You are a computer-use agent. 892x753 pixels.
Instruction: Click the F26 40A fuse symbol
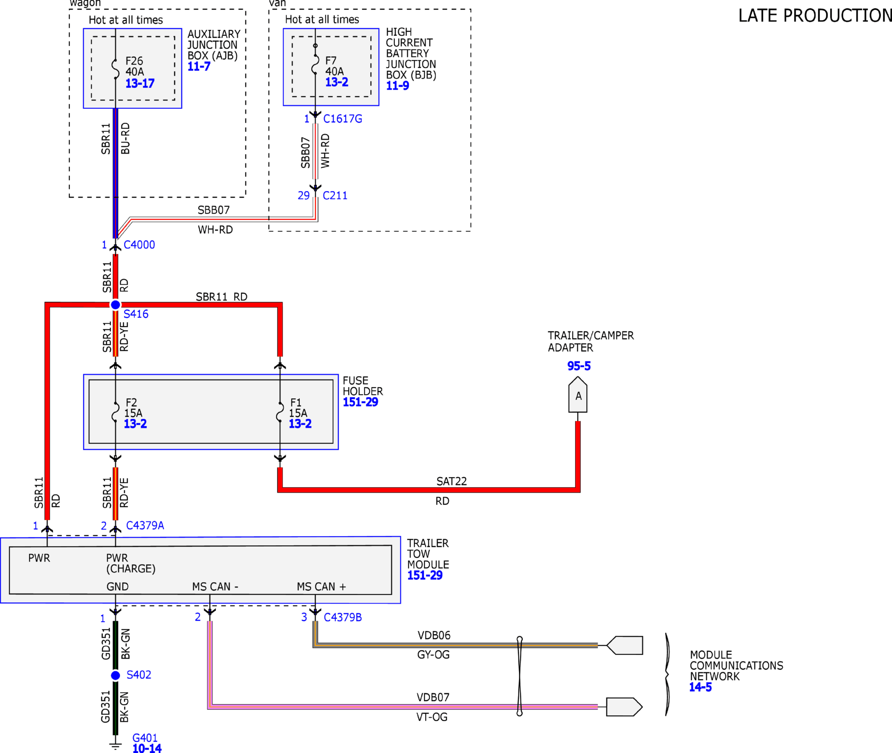[115, 69]
